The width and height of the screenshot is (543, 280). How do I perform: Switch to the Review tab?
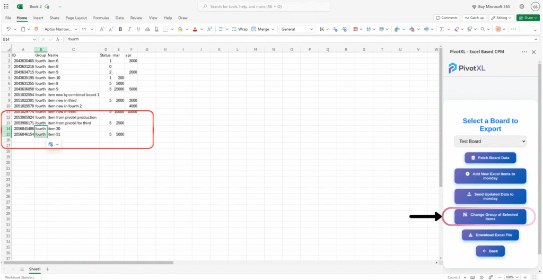pyautogui.click(x=136, y=17)
